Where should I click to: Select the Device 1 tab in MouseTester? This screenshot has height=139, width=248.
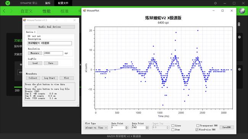pyautogui.click(x=31, y=32)
